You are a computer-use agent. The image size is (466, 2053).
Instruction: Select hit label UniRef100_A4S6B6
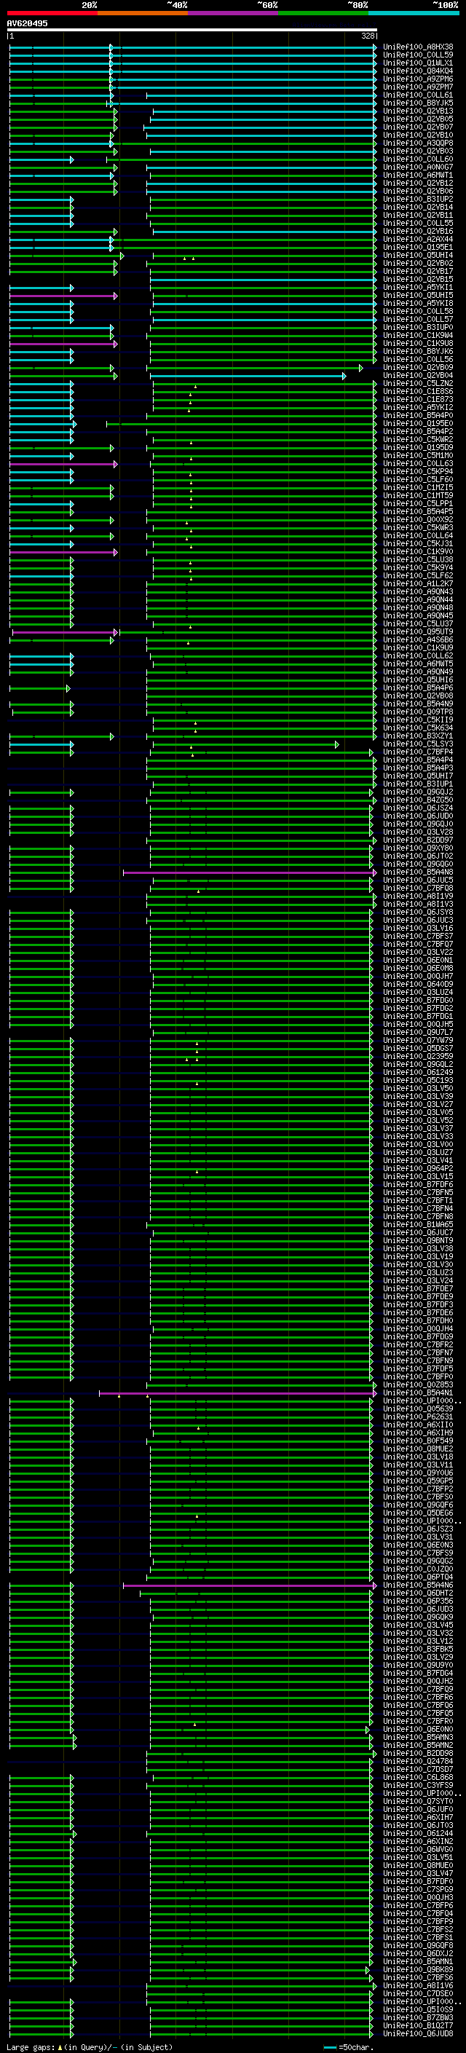418,640
